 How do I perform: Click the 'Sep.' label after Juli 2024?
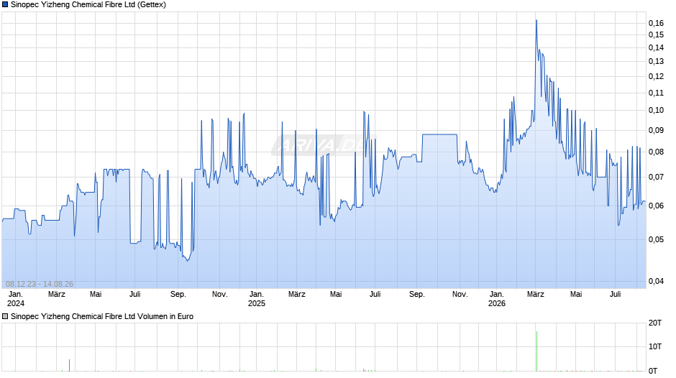178,294
